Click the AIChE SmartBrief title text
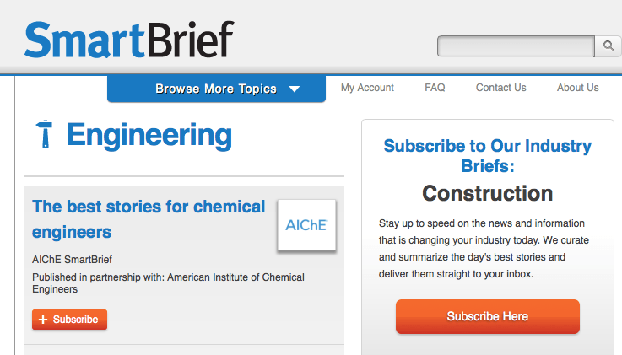The height and width of the screenshot is (355, 622). pos(72,260)
